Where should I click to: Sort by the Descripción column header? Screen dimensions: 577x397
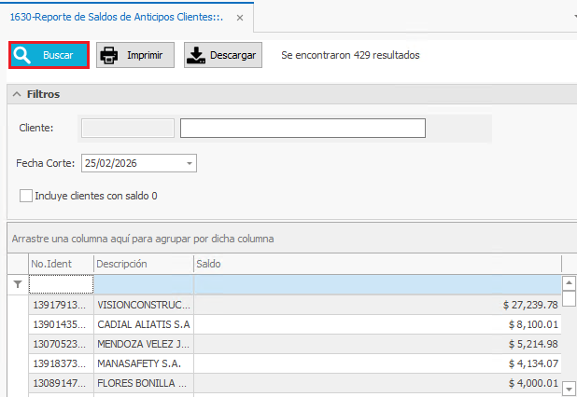(x=142, y=264)
